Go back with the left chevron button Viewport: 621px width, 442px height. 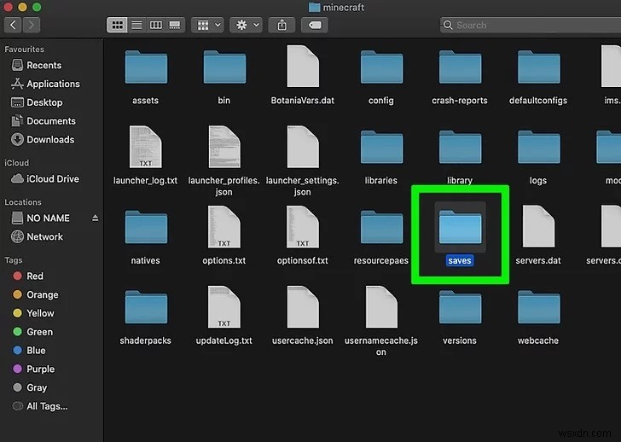click(13, 26)
